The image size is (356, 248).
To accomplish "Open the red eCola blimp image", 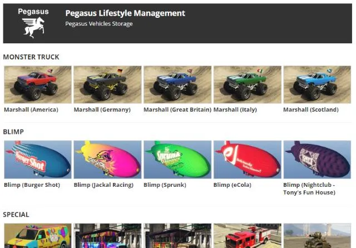I will (x=247, y=160).
